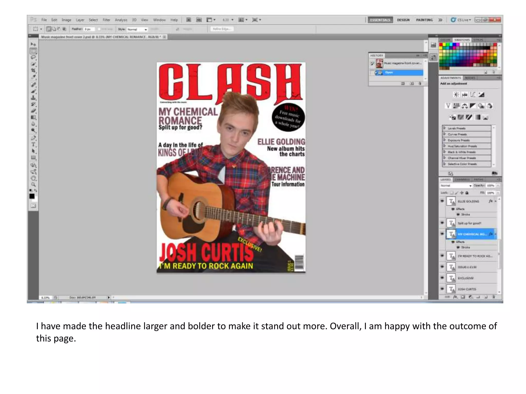
Task: Select the Clone Stamp tool
Action: [x=33, y=98]
